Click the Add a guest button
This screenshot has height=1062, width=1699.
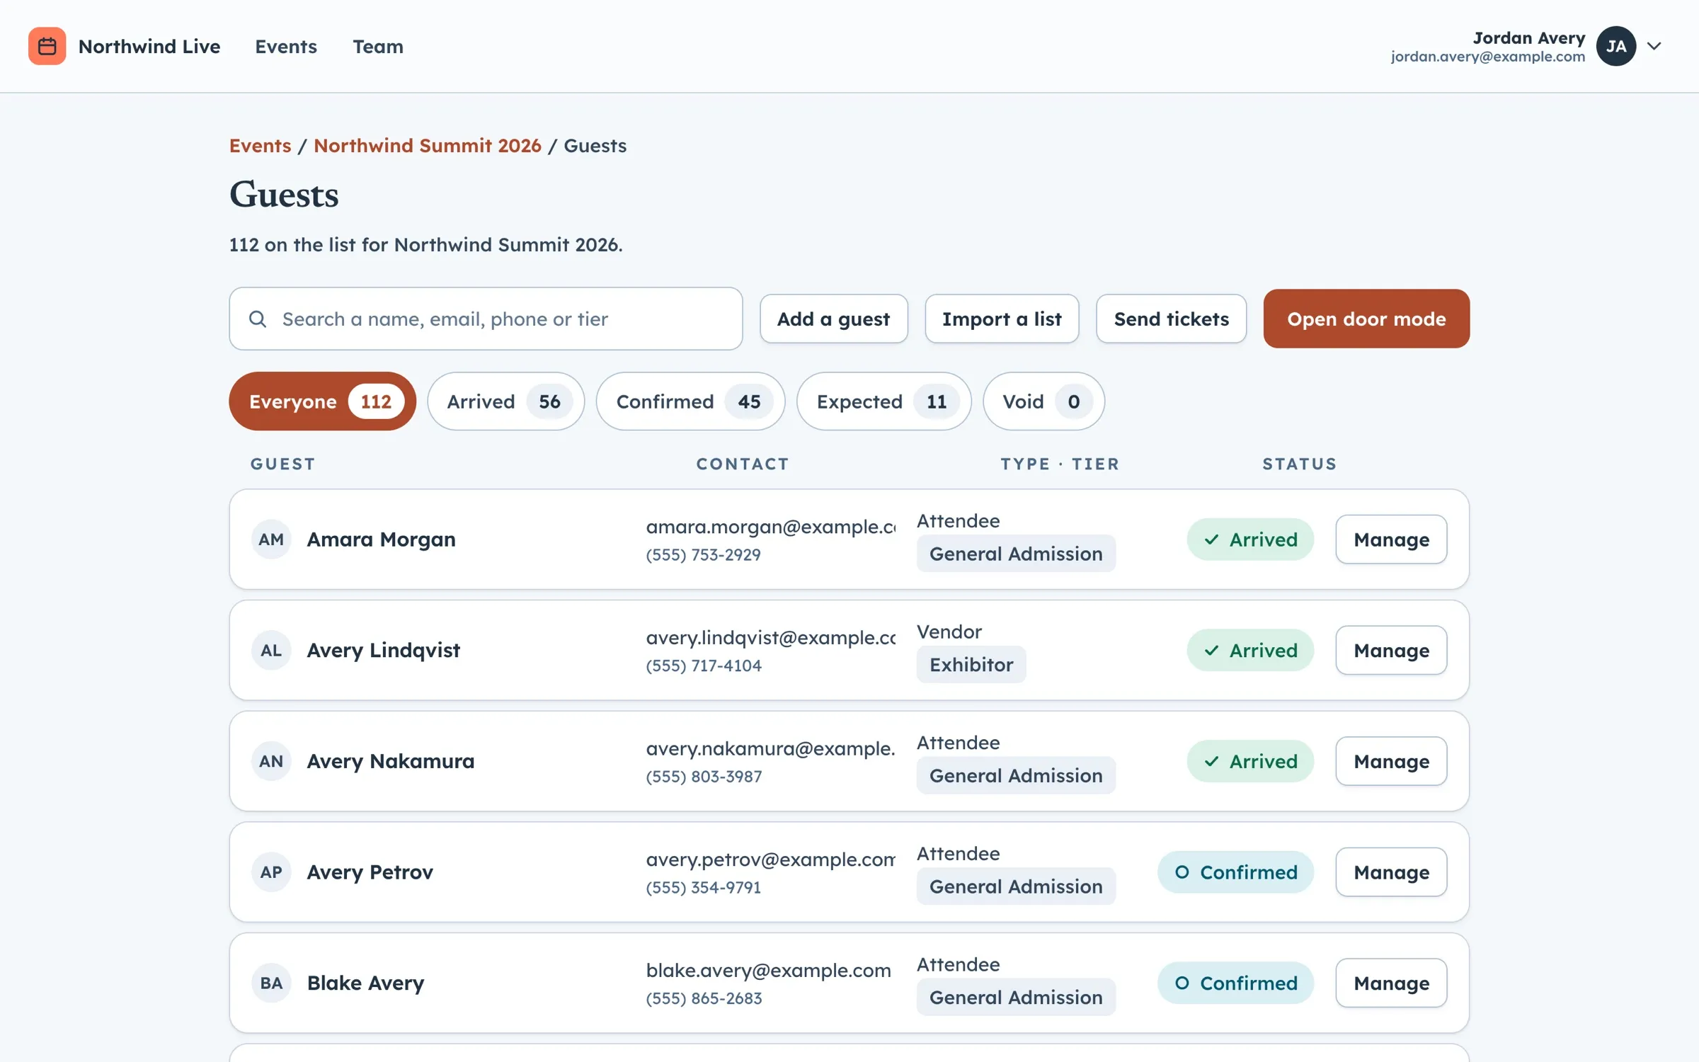(x=834, y=319)
